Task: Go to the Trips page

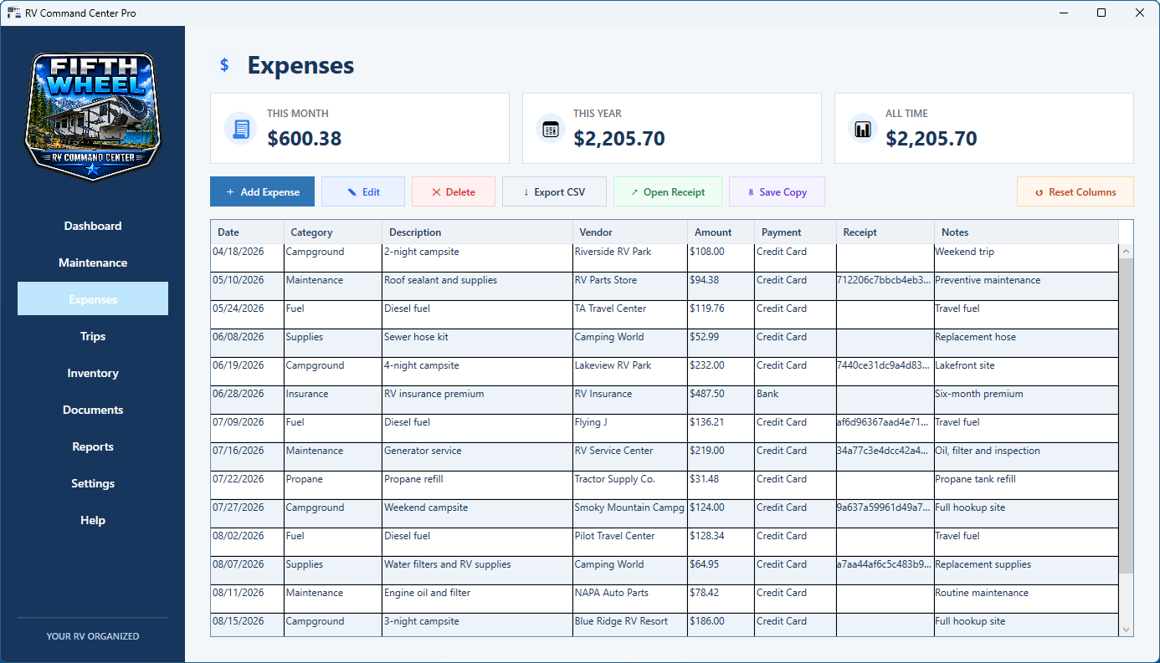Action: click(93, 336)
